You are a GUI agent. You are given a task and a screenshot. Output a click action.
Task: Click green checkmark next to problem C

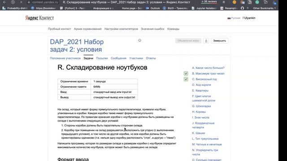point(186,79)
